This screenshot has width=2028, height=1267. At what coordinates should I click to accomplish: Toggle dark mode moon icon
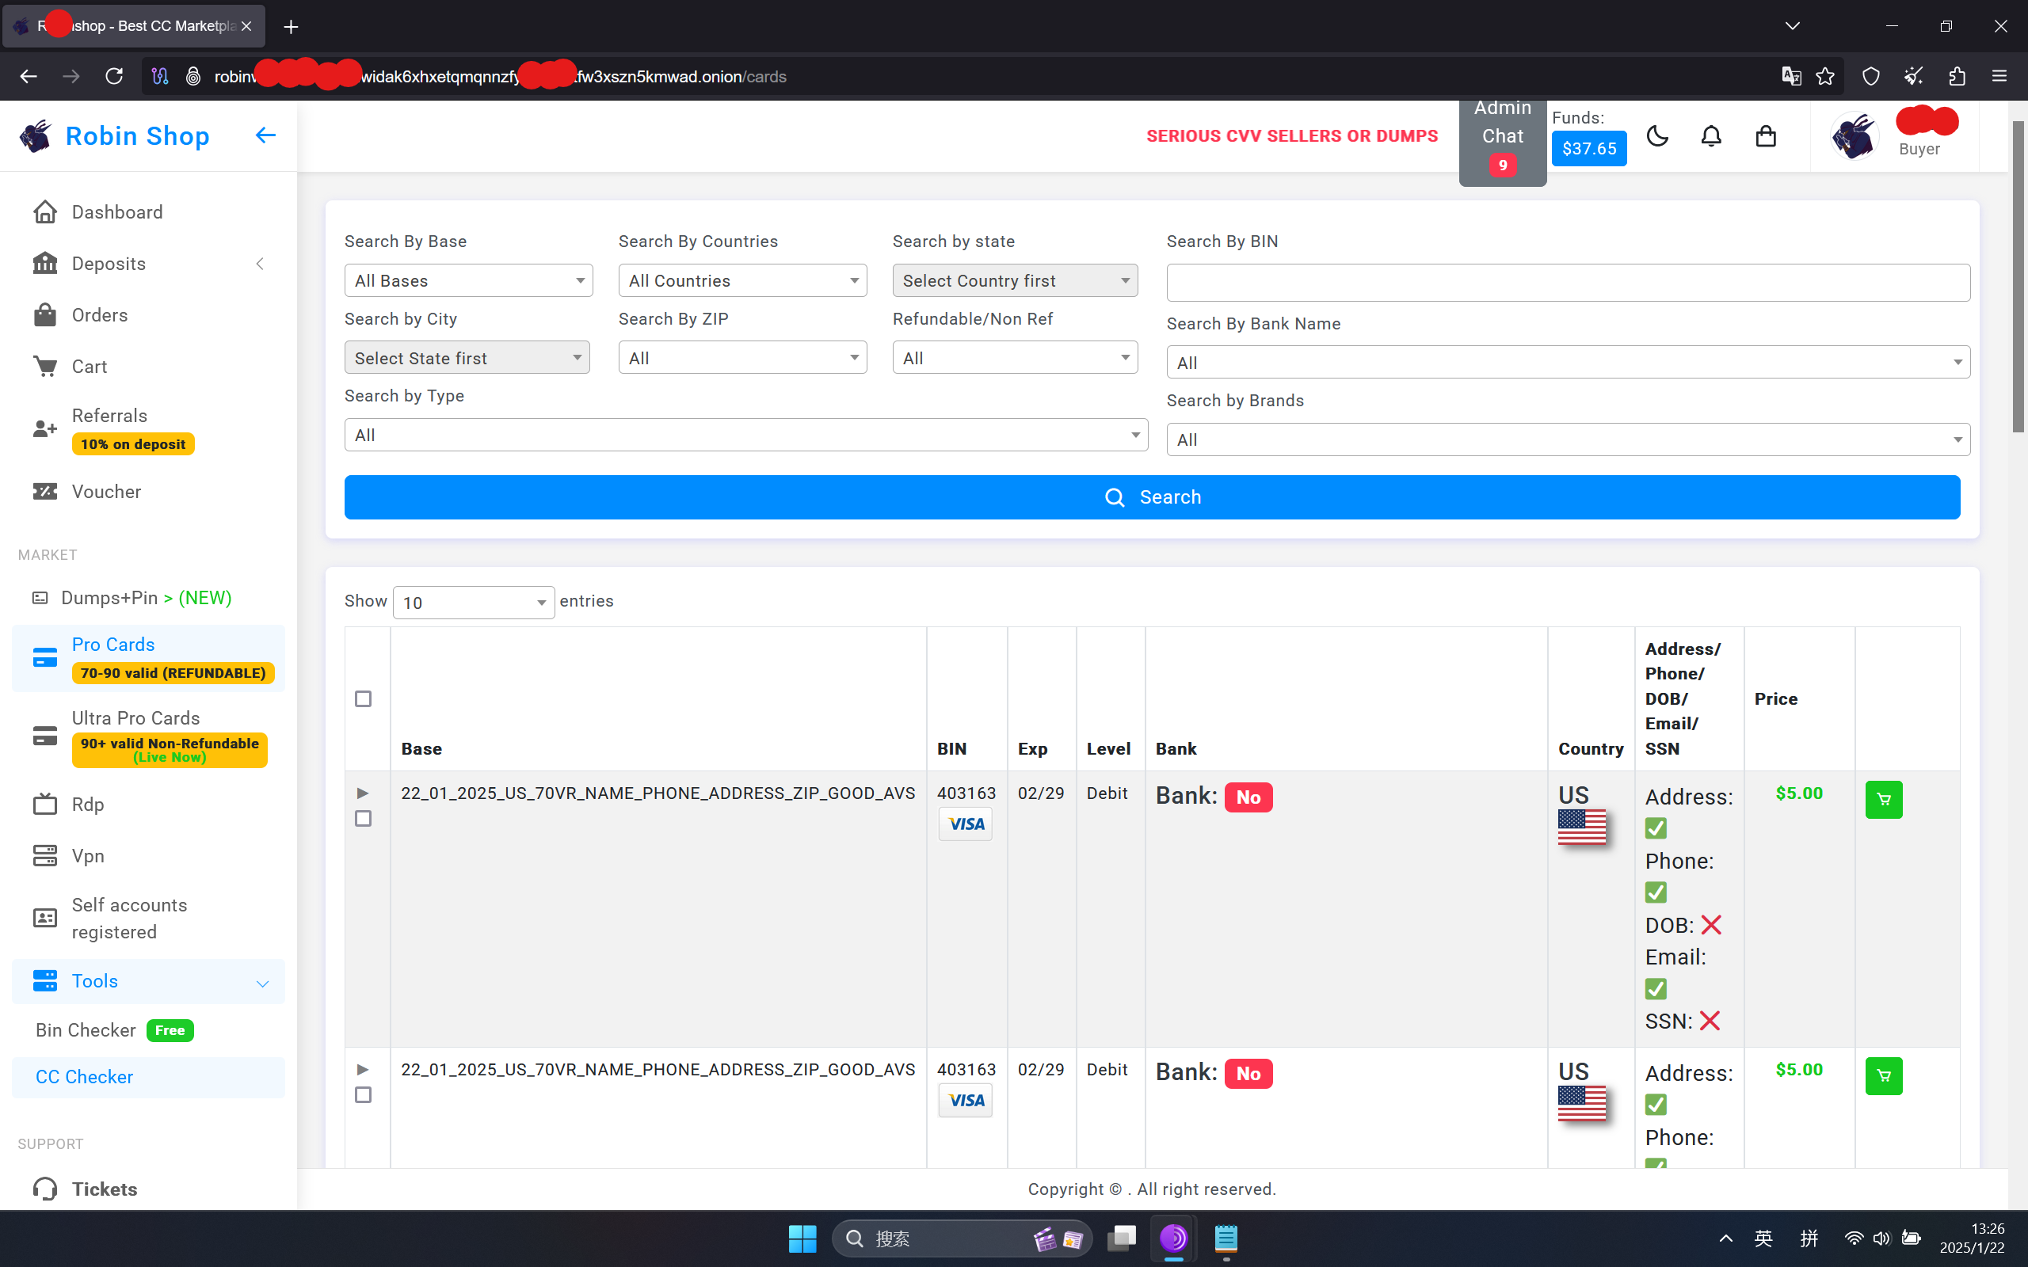tap(1656, 135)
